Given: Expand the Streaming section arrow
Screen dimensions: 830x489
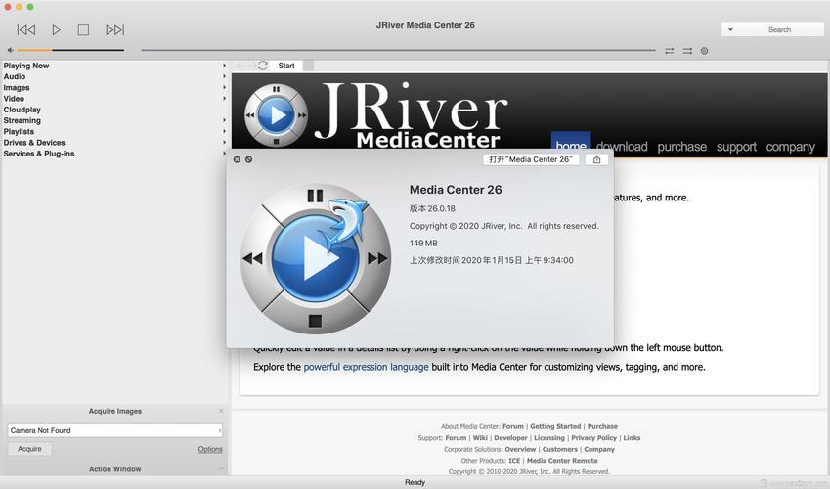Looking at the screenshot, I should (225, 121).
